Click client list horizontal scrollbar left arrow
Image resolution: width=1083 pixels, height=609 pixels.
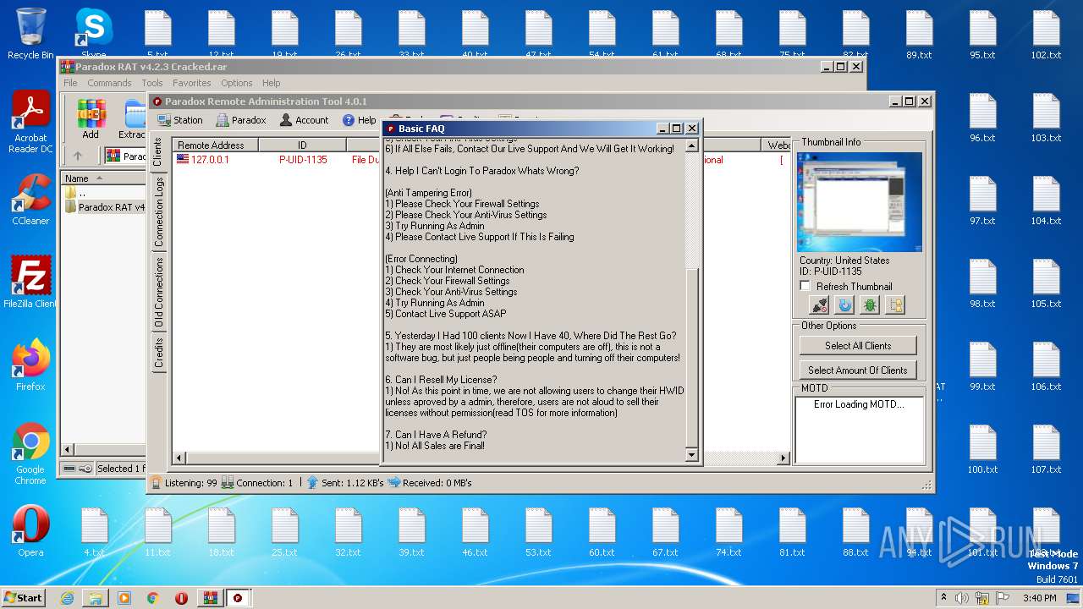click(179, 458)
